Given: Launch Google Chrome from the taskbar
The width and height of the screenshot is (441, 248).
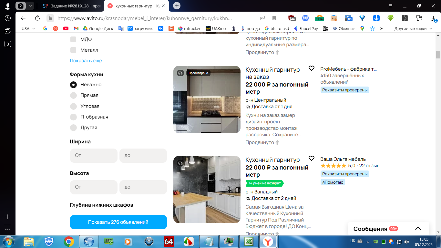Looking at the screenshot, I should click(x=68, y=241).
